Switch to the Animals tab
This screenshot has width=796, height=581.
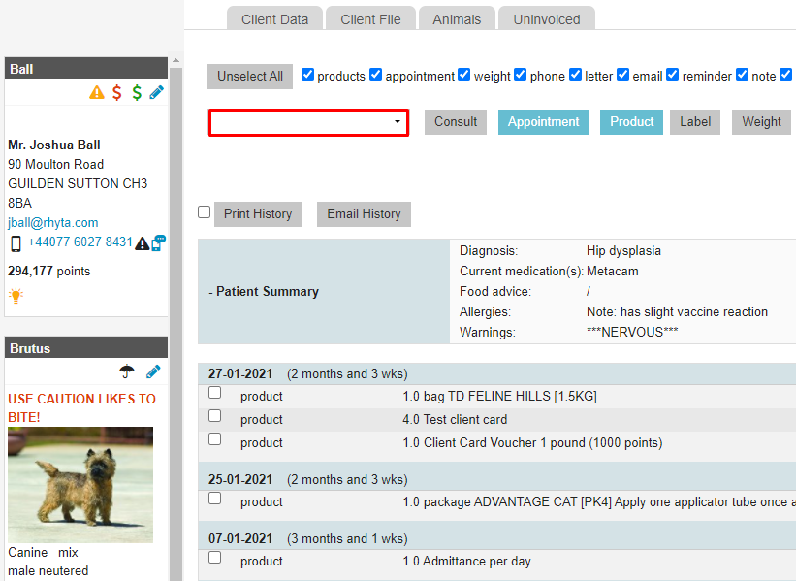point(456,17)
